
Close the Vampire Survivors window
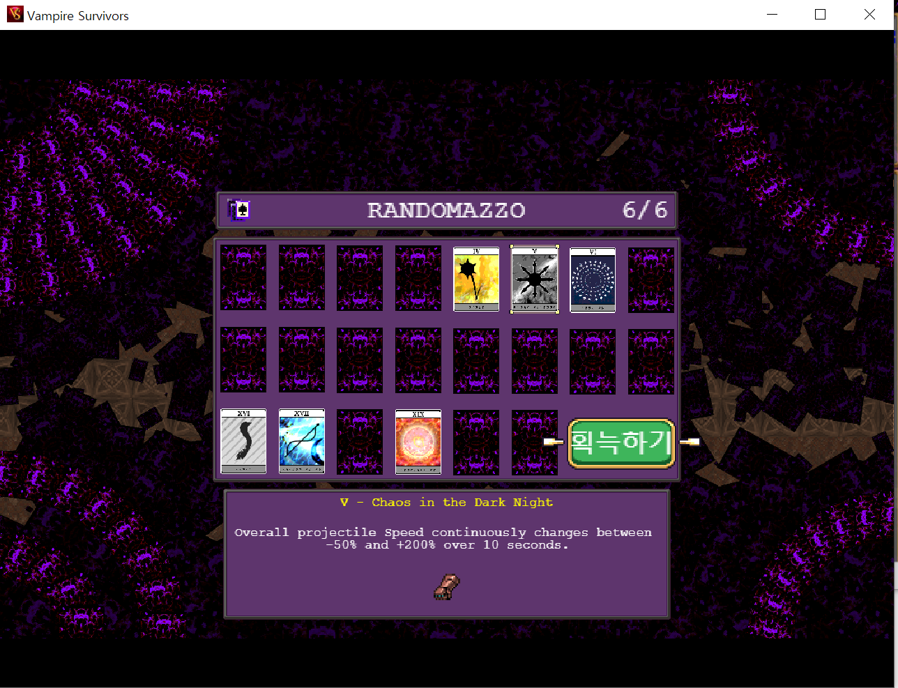click(869, 15)
